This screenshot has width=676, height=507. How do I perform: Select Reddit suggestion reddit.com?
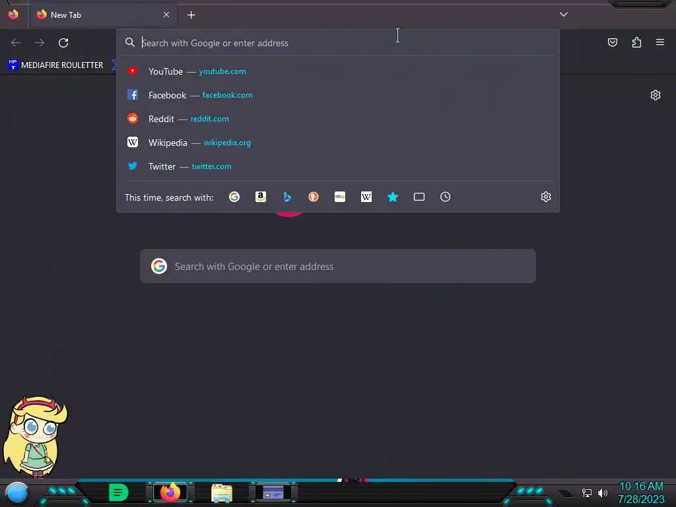(338, 119)
